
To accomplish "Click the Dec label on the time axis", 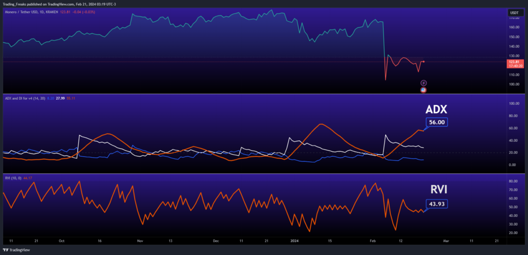I will pos(216,240).
